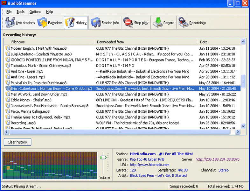Click file icon beside GIORGIO PONTICELLI row
The height and width of the screenshot is (191, 250).
(8, 60)
